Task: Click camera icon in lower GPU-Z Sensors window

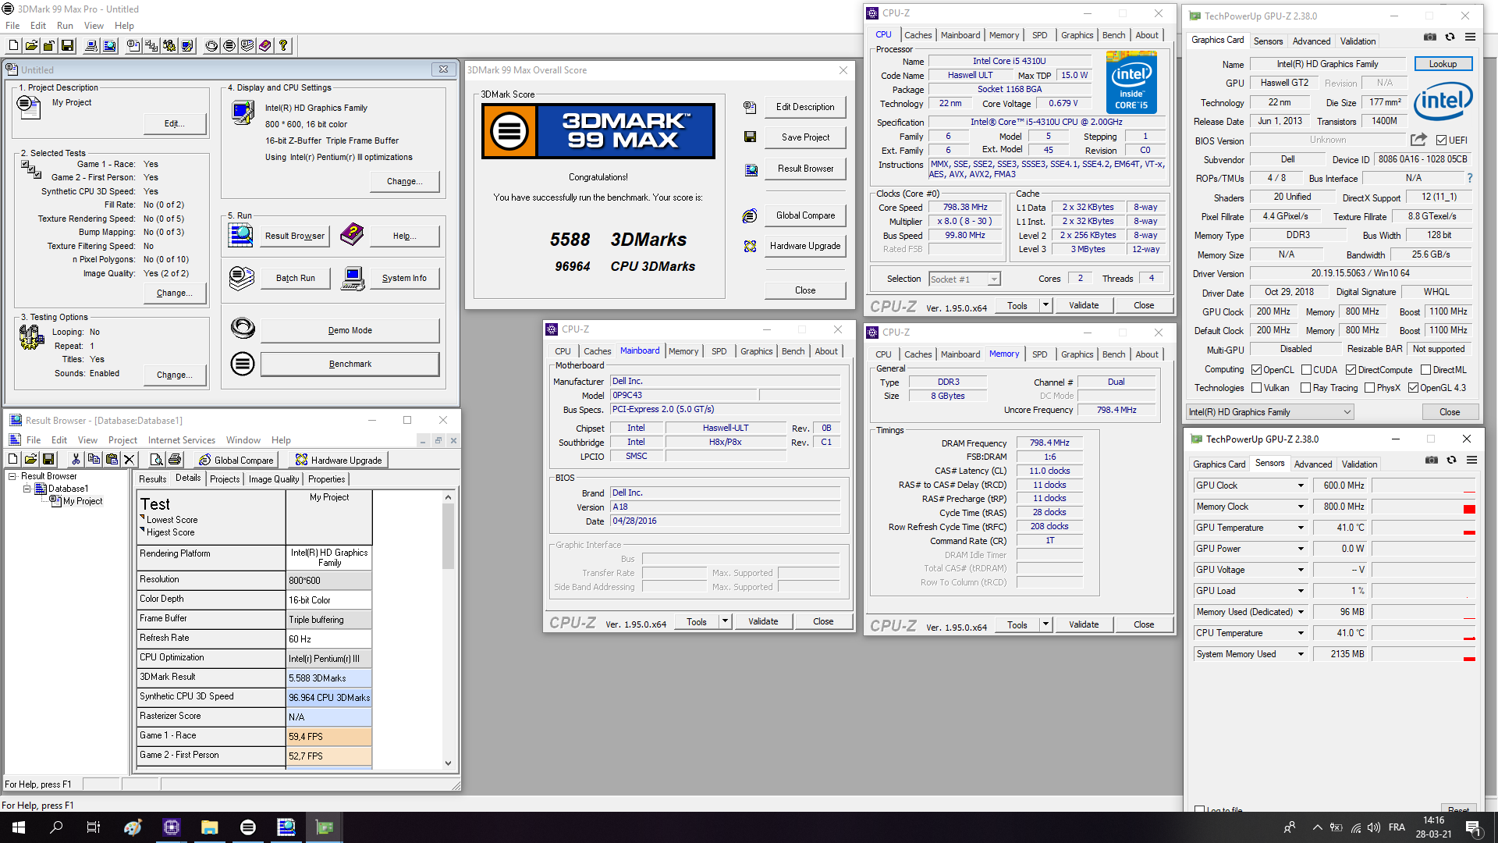Action: [x=1431, y=460]
